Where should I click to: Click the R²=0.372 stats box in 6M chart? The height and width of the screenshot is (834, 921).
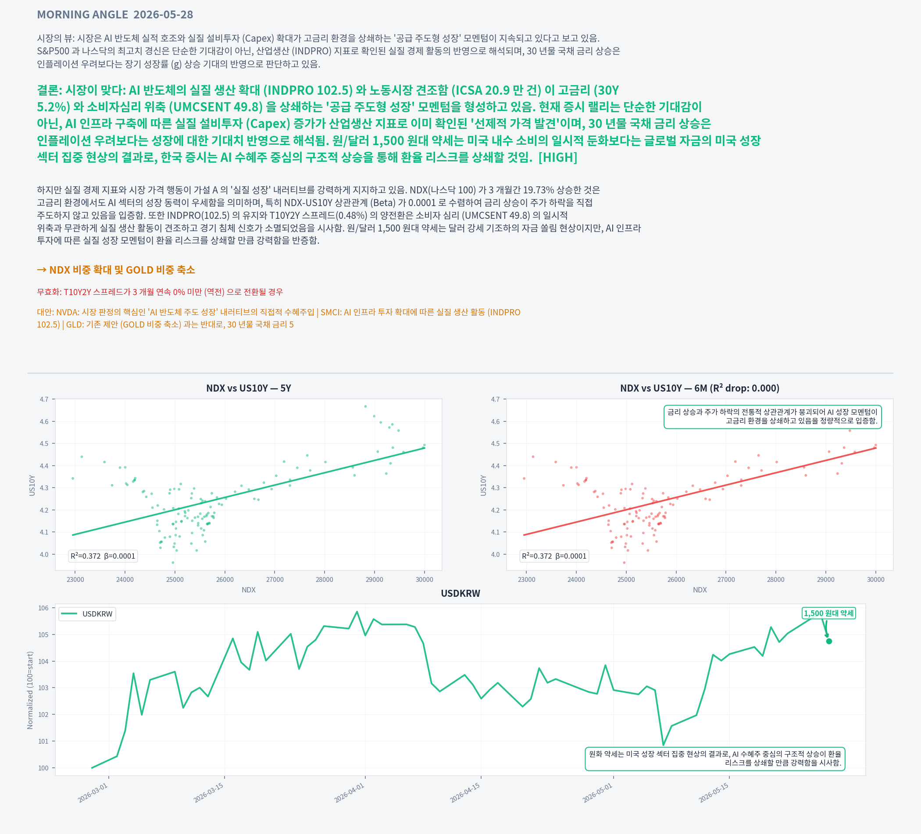click(x=554, y=556)
